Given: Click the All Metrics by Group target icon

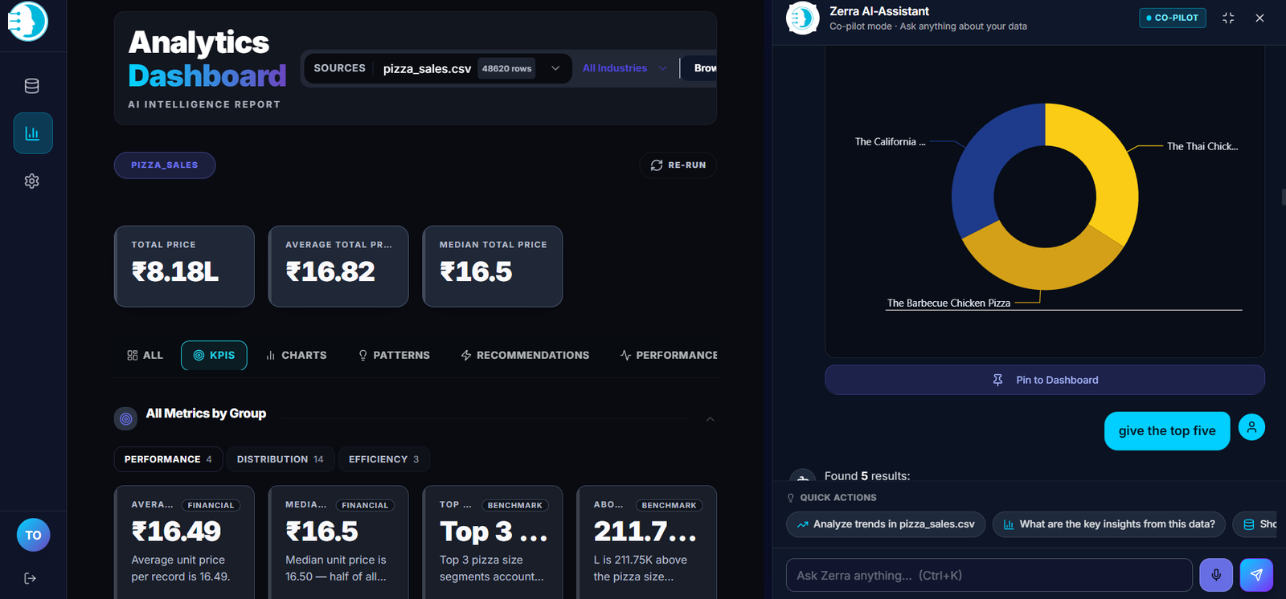Looking at the screenshot, I should pos(125,418).
